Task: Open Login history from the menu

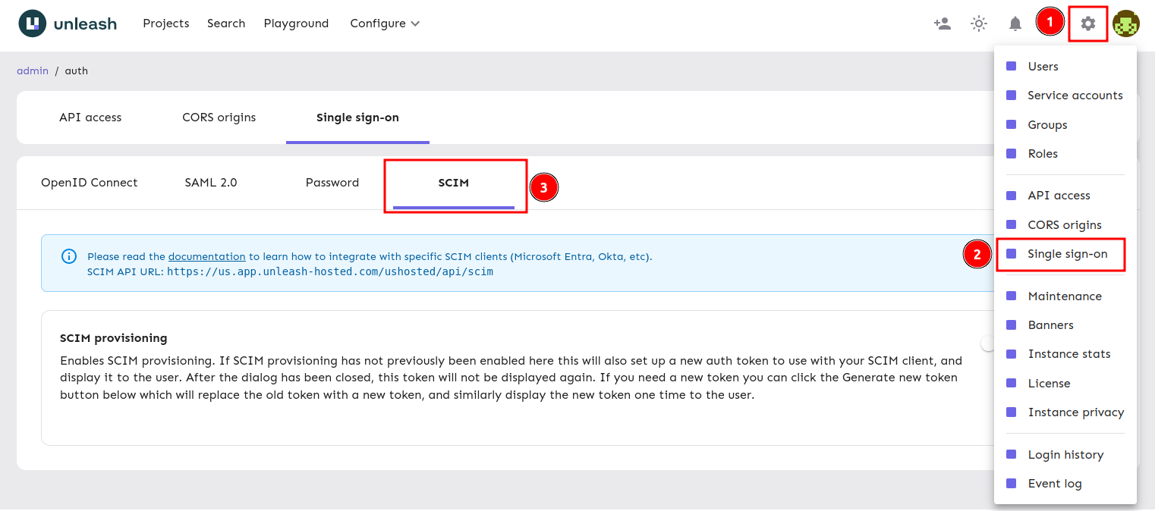Action: tap(1065, 454)
